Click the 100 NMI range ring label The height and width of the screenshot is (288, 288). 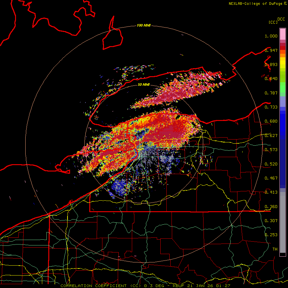(144, 25)
